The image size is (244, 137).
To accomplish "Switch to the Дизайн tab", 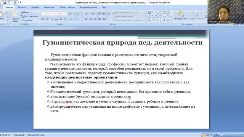I will pyautogui.click(x=35, y=7).
